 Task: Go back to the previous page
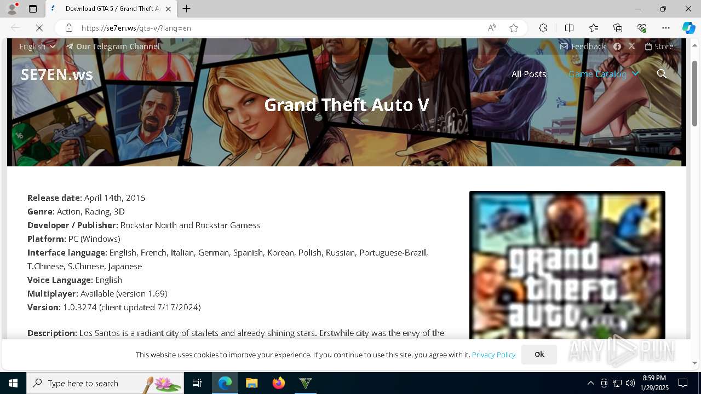coord(15,28)
